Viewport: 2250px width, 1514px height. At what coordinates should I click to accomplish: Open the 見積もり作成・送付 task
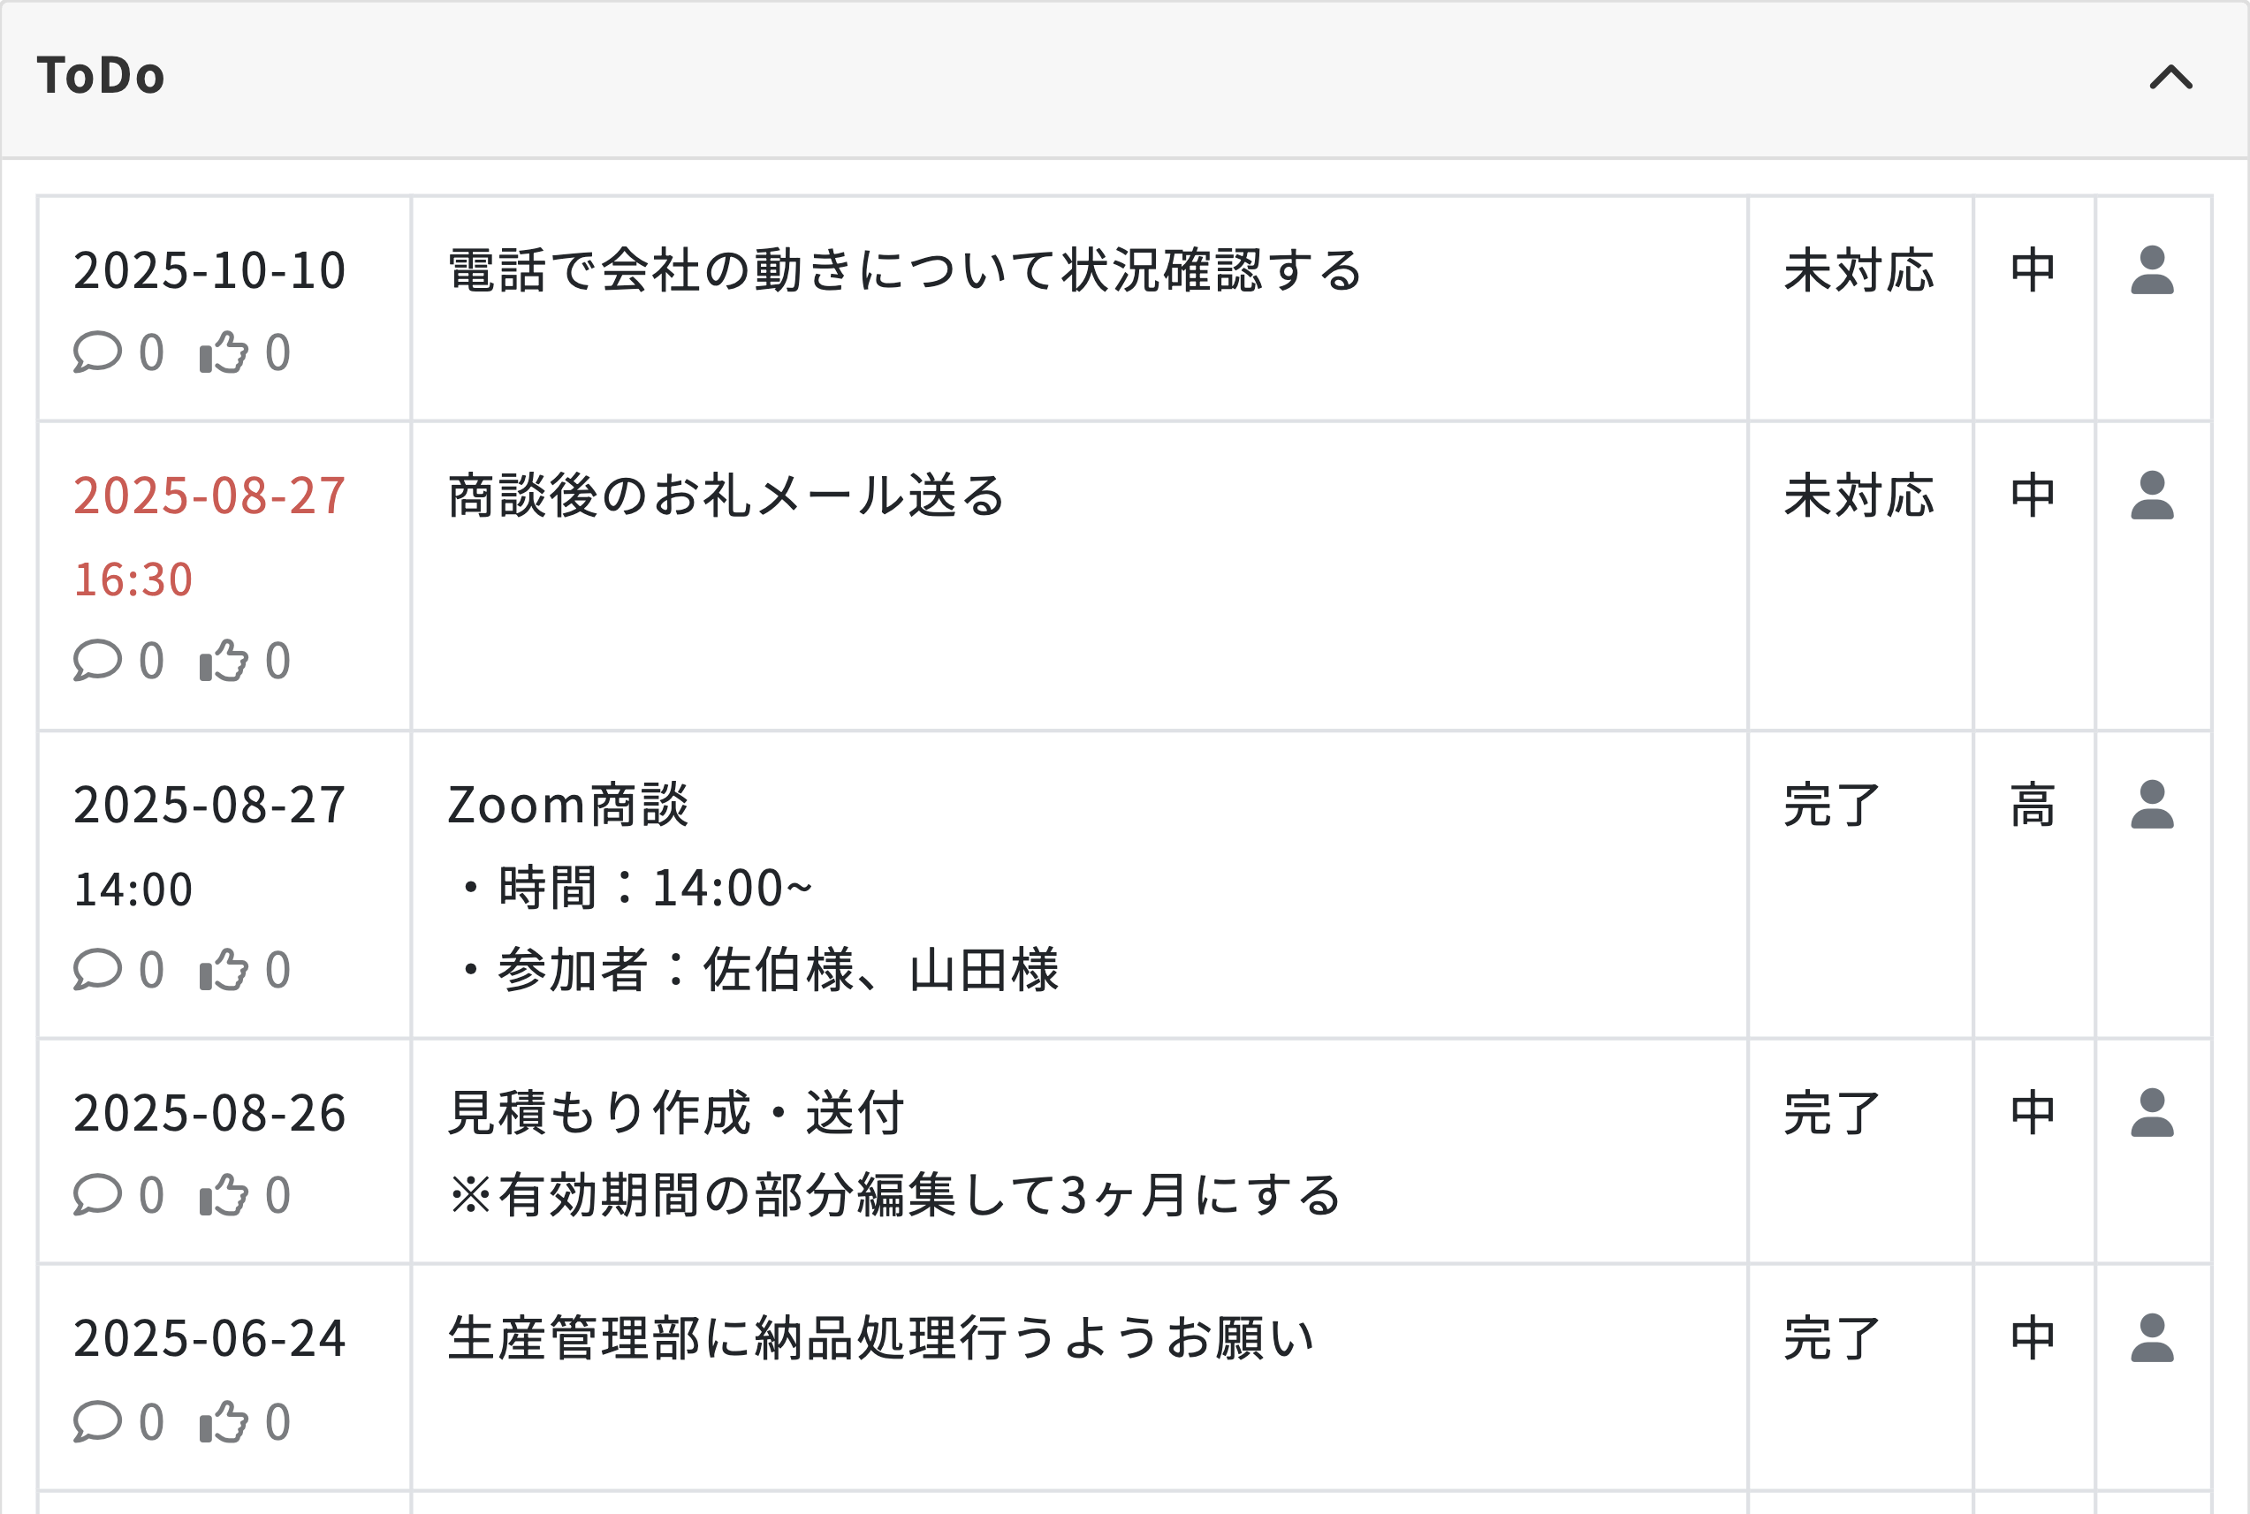675,1113
